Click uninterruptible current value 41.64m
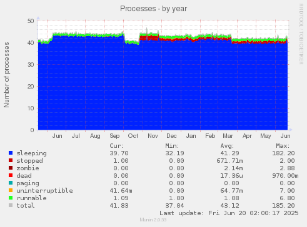The width and height of the screenshot is (307, 227). pos(121,191)
